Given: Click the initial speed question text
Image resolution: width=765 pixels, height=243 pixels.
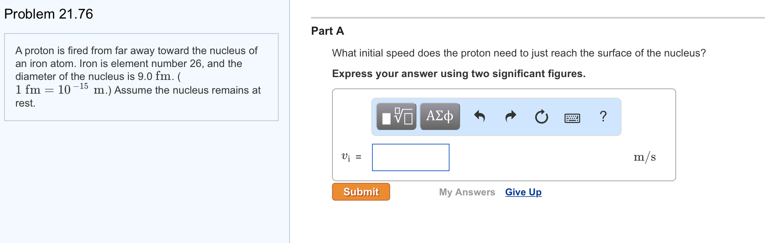Looking at the screenshot, I should coord(519,53).
